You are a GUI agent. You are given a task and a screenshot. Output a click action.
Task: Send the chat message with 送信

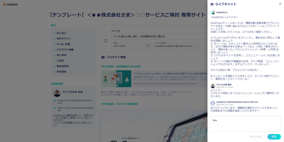coord(274,136)
